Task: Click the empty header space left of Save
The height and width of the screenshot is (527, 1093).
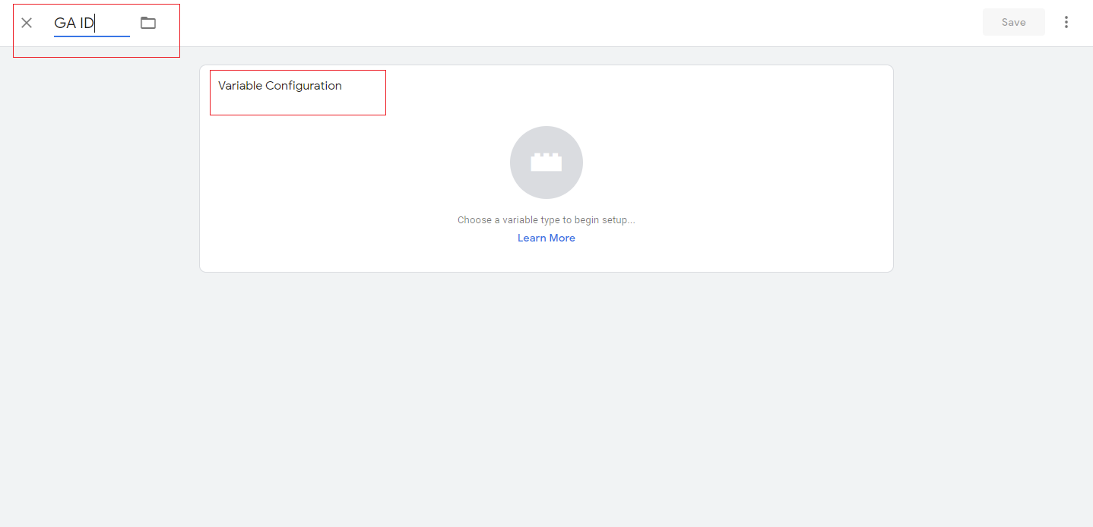Action: [x=608, y=23]
